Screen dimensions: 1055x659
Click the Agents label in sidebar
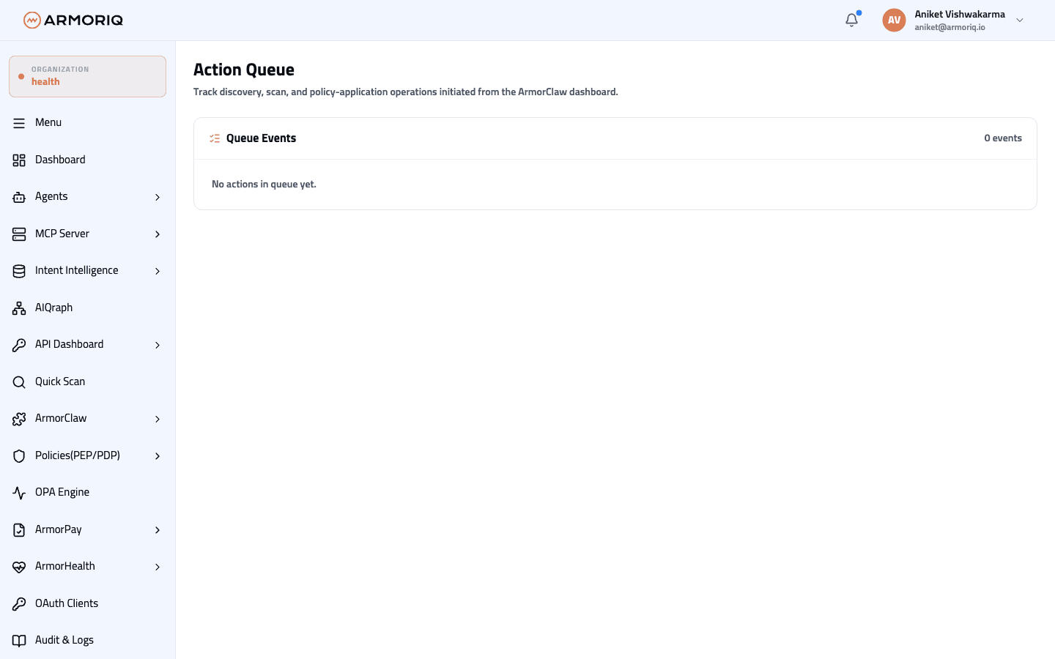coord(51,196)
